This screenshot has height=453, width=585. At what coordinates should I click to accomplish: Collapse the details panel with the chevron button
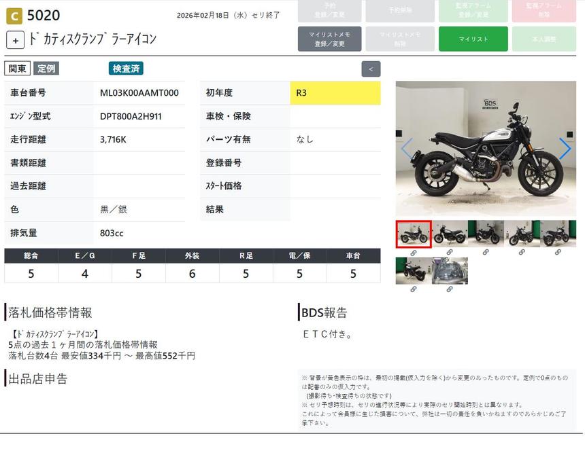[x=371, y=69]
